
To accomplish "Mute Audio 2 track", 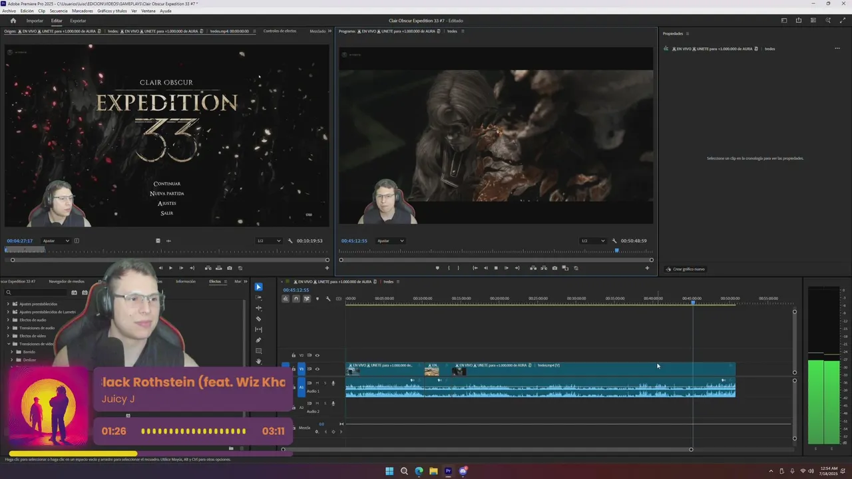I will pyautogui.click(x=318, y=403).
